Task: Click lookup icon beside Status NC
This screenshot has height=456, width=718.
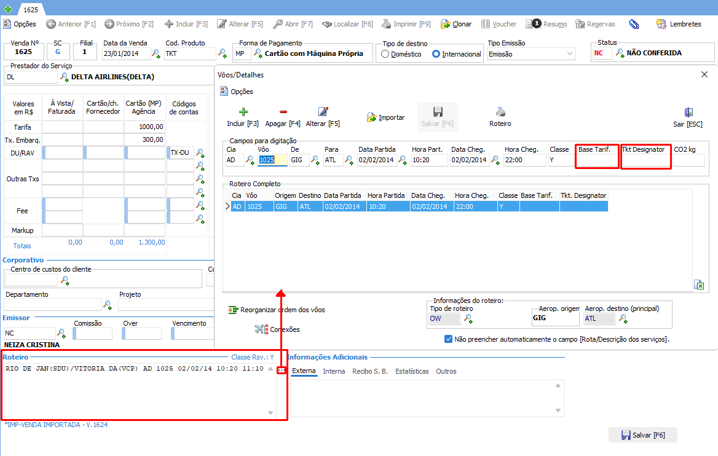Action: coord(620,53)
